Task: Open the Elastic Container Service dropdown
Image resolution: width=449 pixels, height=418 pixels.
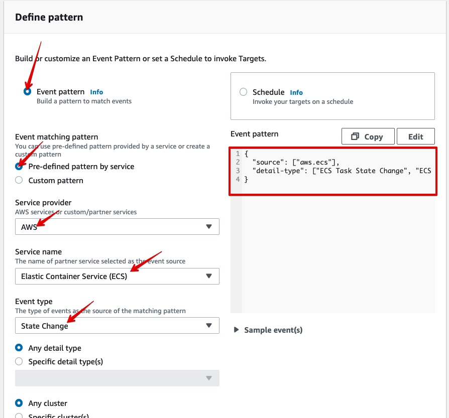Action: 117,276
